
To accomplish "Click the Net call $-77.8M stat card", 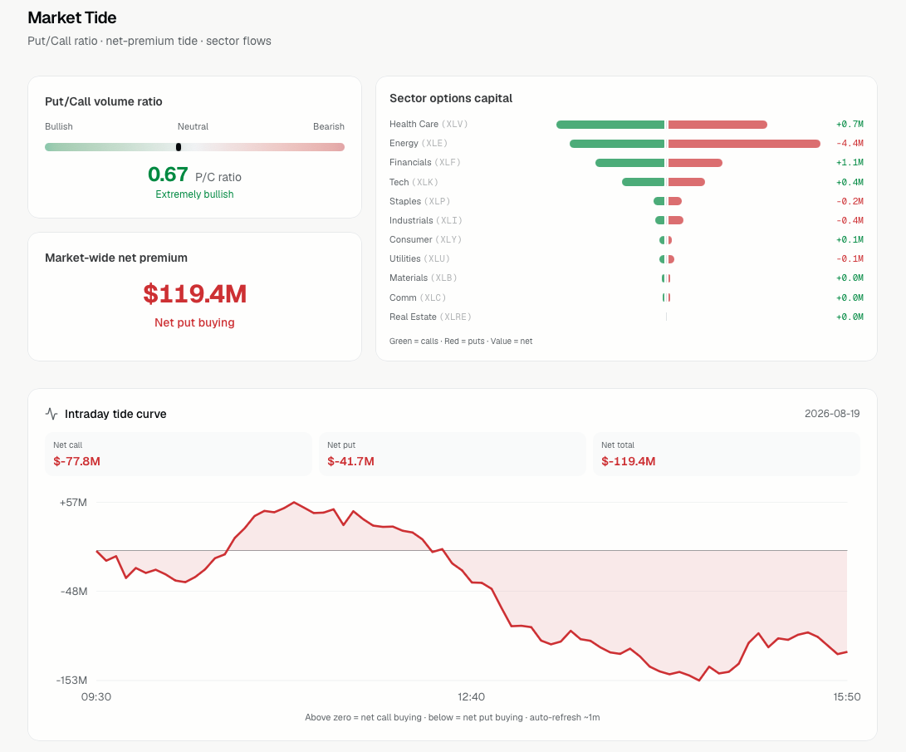I will click(178, 455).
